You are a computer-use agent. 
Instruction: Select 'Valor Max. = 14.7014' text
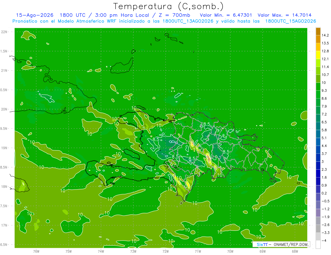[285, 15]
